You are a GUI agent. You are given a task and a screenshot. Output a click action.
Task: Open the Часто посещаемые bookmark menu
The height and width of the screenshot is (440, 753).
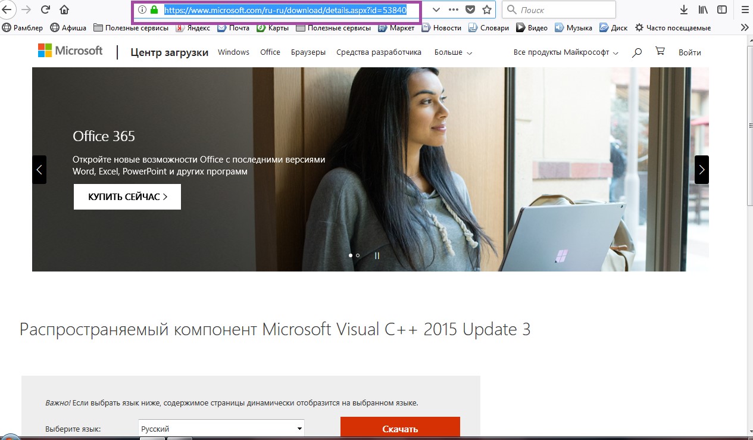(673, 27)
